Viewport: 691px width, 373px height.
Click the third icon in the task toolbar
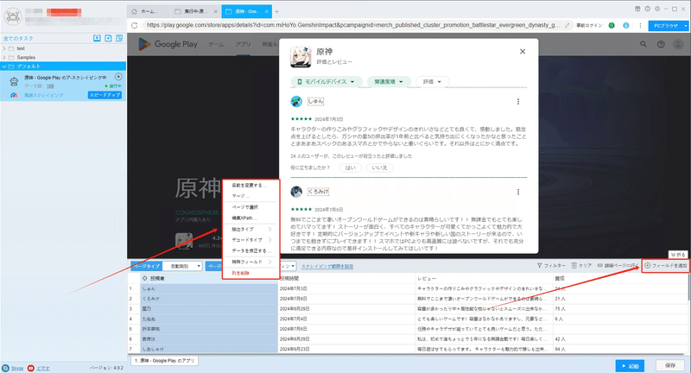pos(119,38)
